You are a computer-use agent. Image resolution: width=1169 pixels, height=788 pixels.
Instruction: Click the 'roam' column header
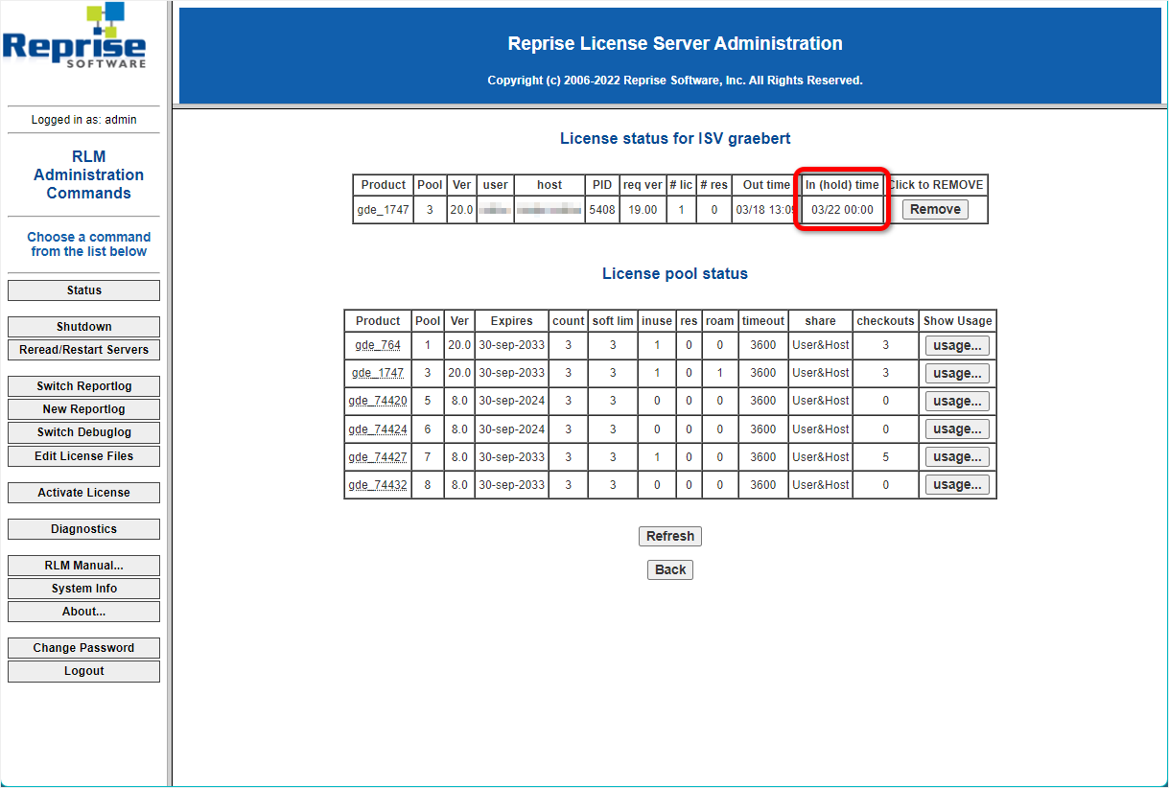[x=719, y=321]
